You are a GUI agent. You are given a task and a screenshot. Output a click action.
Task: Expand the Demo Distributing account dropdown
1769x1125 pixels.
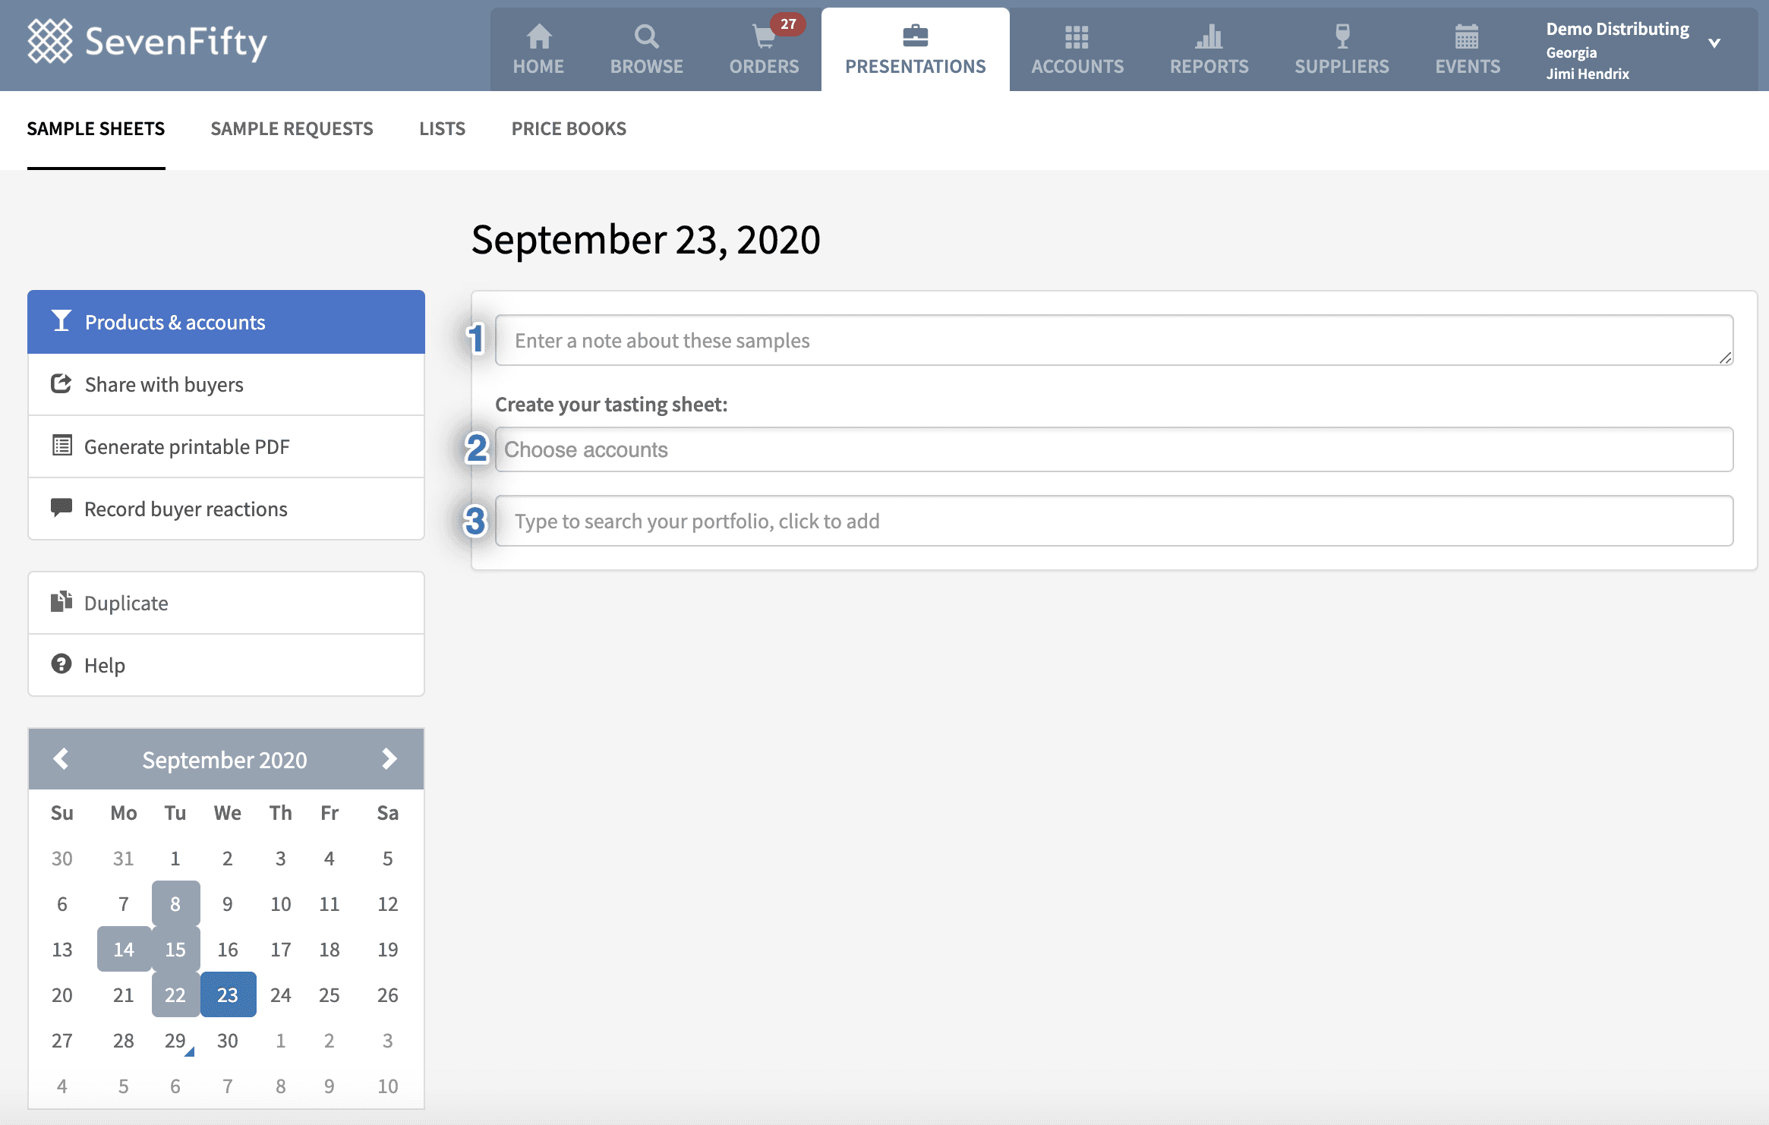(1714, 43)
